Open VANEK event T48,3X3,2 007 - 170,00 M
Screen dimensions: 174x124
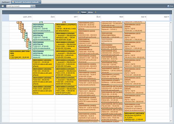point(89,100)
